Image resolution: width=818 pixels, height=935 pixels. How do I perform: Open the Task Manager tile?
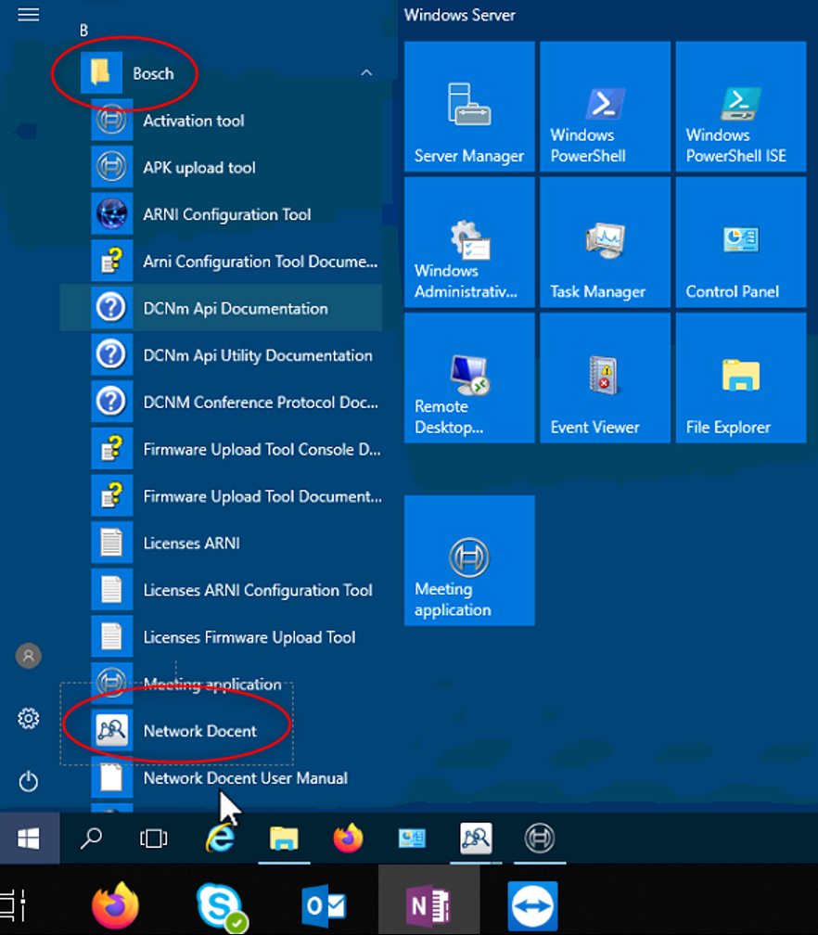[x=605, y=243]
